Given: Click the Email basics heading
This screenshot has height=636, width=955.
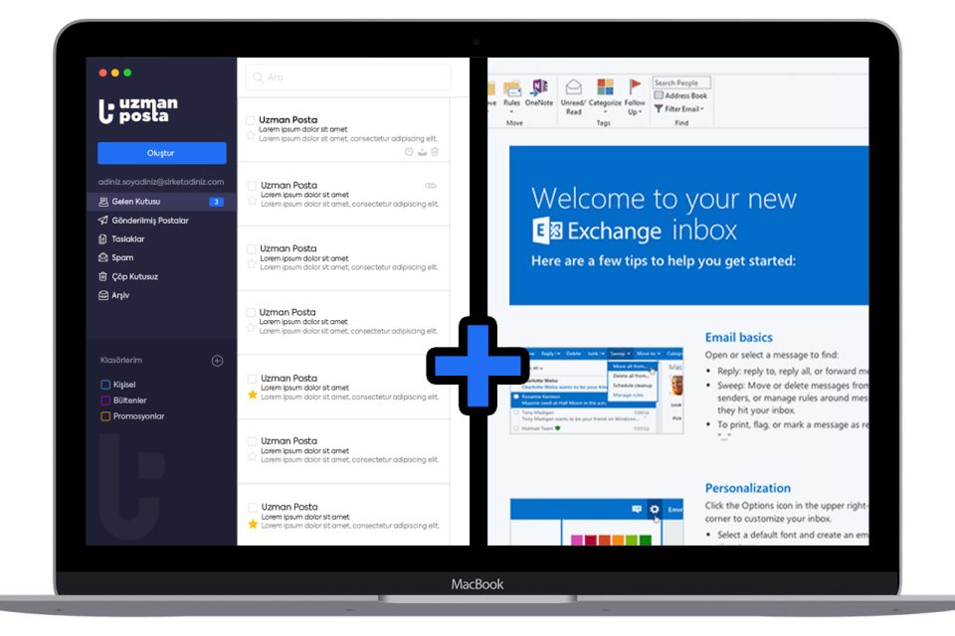Looking at the screenshot, I should pos(739,337).
